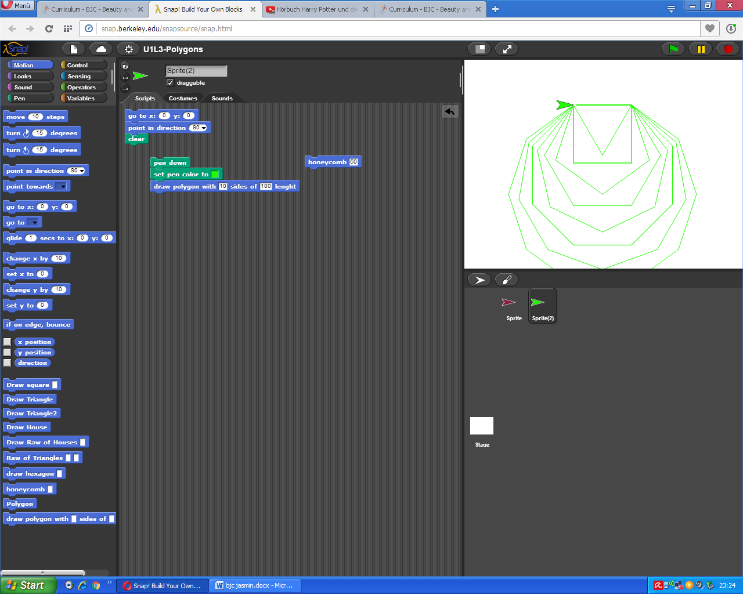The height and width of the screenshot is (594, 743).
Task: Click the Draw Triangle2 block
Action: (x=32, y=414)
